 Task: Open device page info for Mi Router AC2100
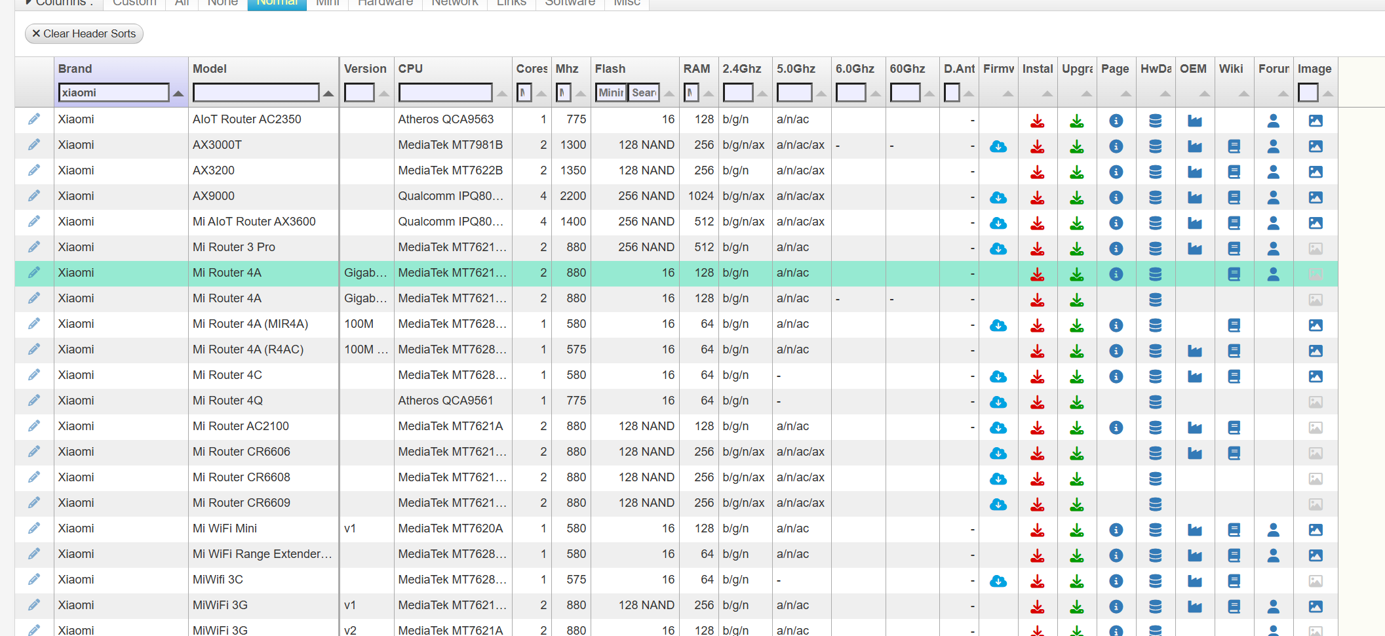click(x=1116, y=427)
